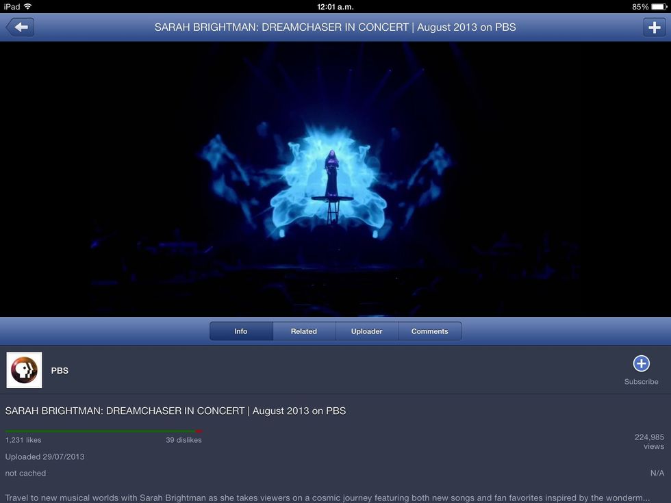This screenshot has height=503, width=671.
Task: Tap the concert video player
Action: [335, 179]
